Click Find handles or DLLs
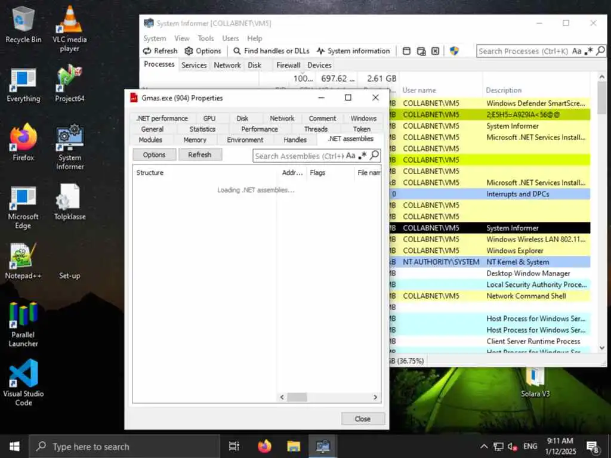Viewport: 611px width, 458px height. pos(271,51)
